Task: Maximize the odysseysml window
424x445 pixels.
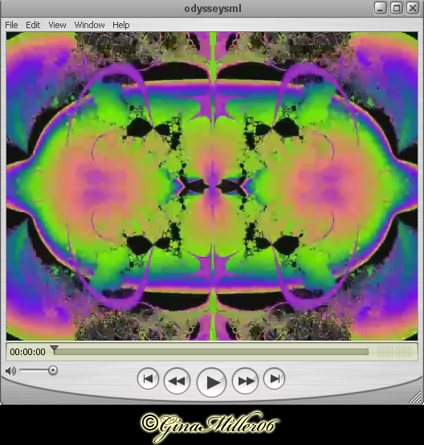Action: 397,8
